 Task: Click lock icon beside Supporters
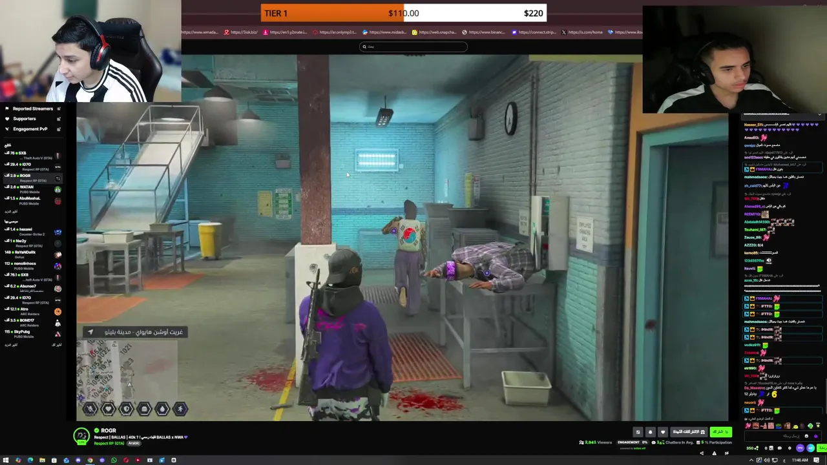[x=58, y=119]
